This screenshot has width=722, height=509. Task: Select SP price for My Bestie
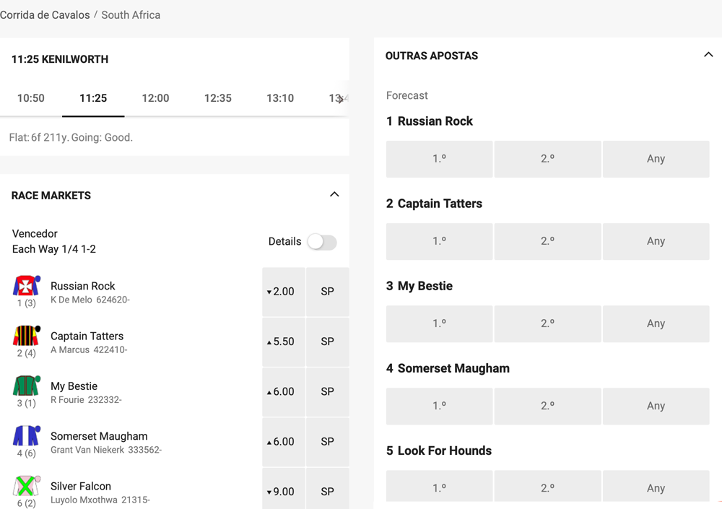[327, 391]
